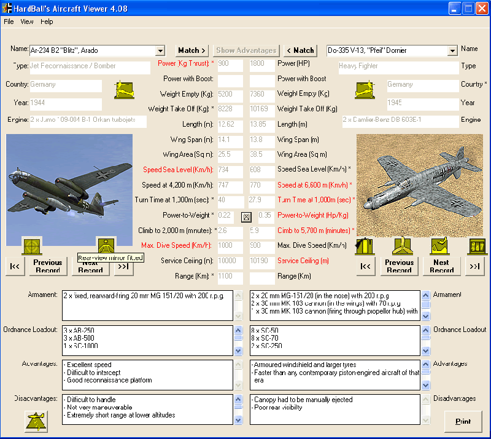The height and width of the screenshot is (439, 491).
Task: Click aircraft icon beside the right Germany country field
Action: tap(365, 90)
